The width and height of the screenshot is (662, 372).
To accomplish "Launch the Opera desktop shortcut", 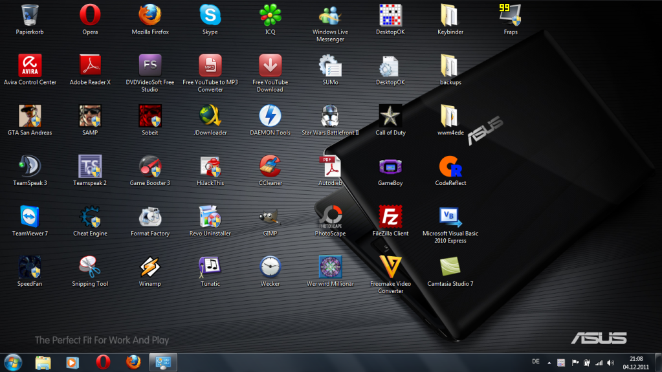I will 90,20.
